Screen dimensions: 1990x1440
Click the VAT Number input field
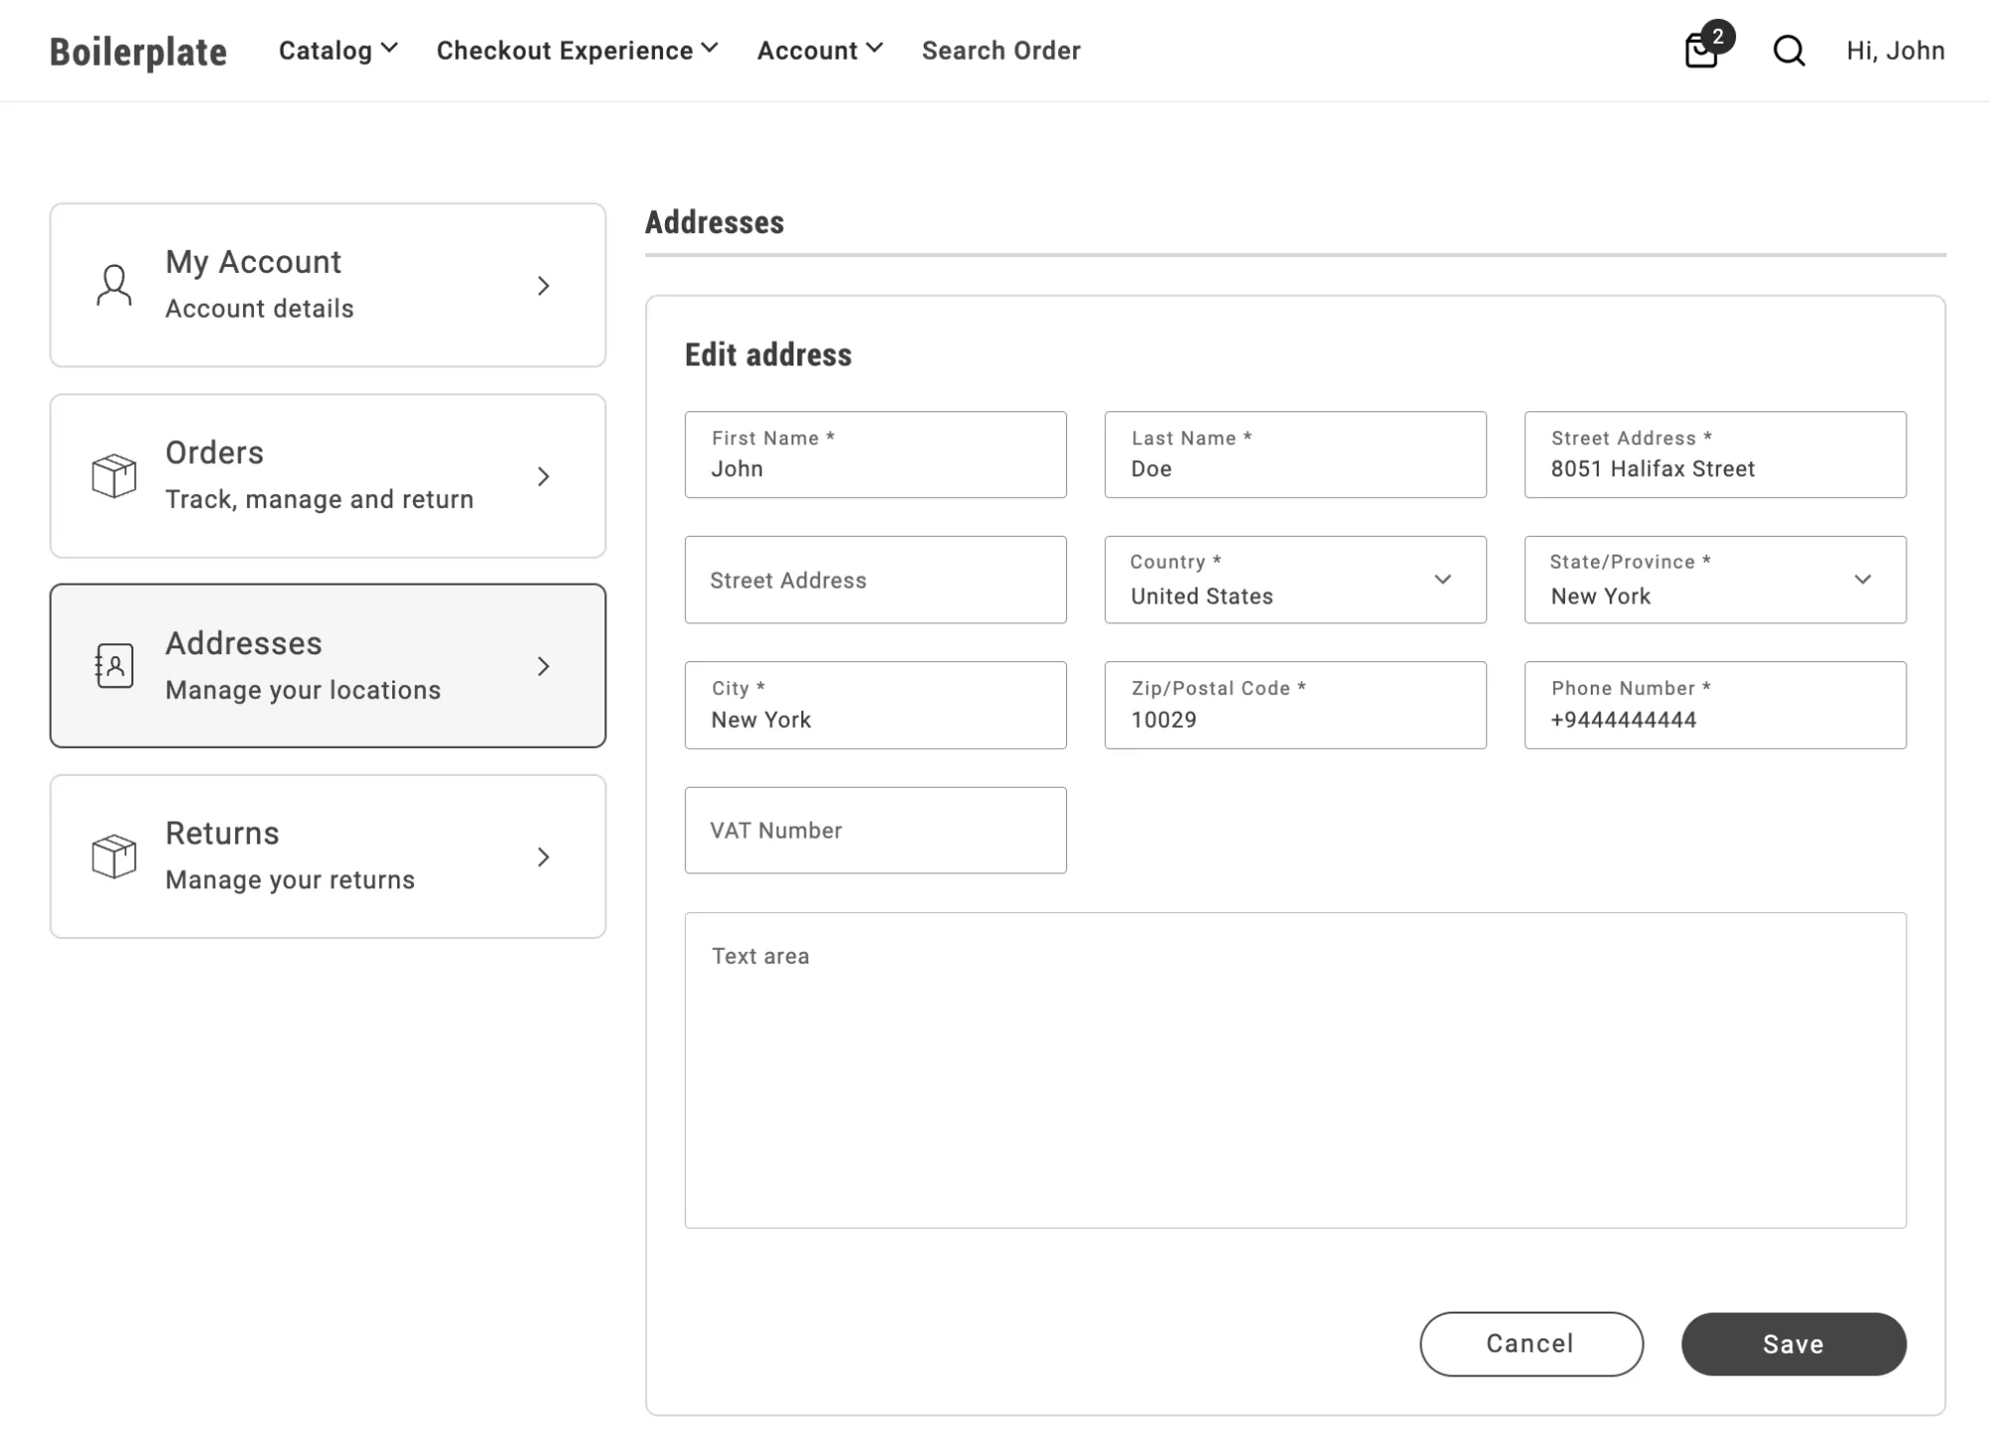click(874, 830)
